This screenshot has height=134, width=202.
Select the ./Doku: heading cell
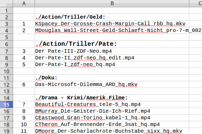point(46,78)
